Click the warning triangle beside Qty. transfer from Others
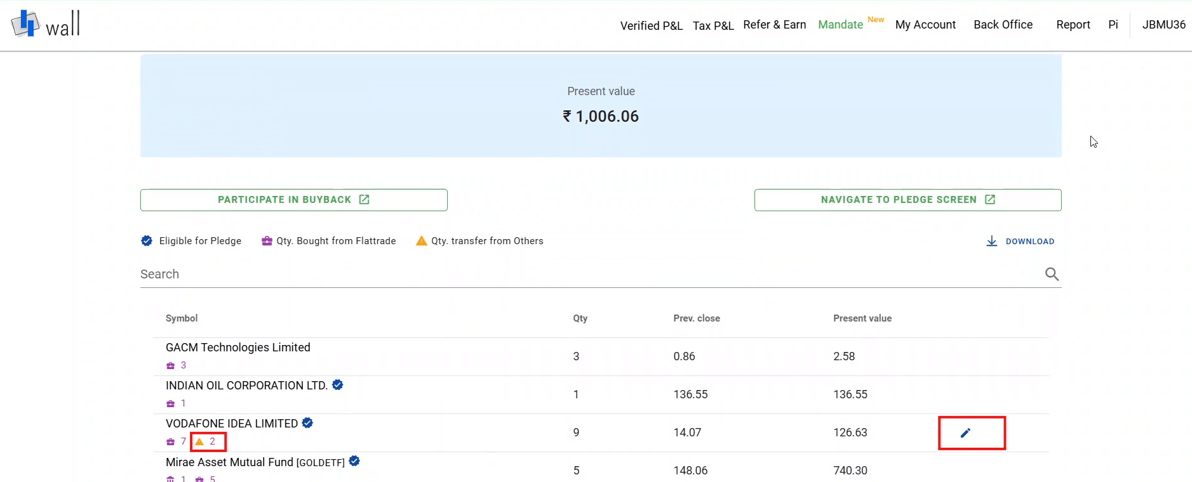 tap(421, 241)
